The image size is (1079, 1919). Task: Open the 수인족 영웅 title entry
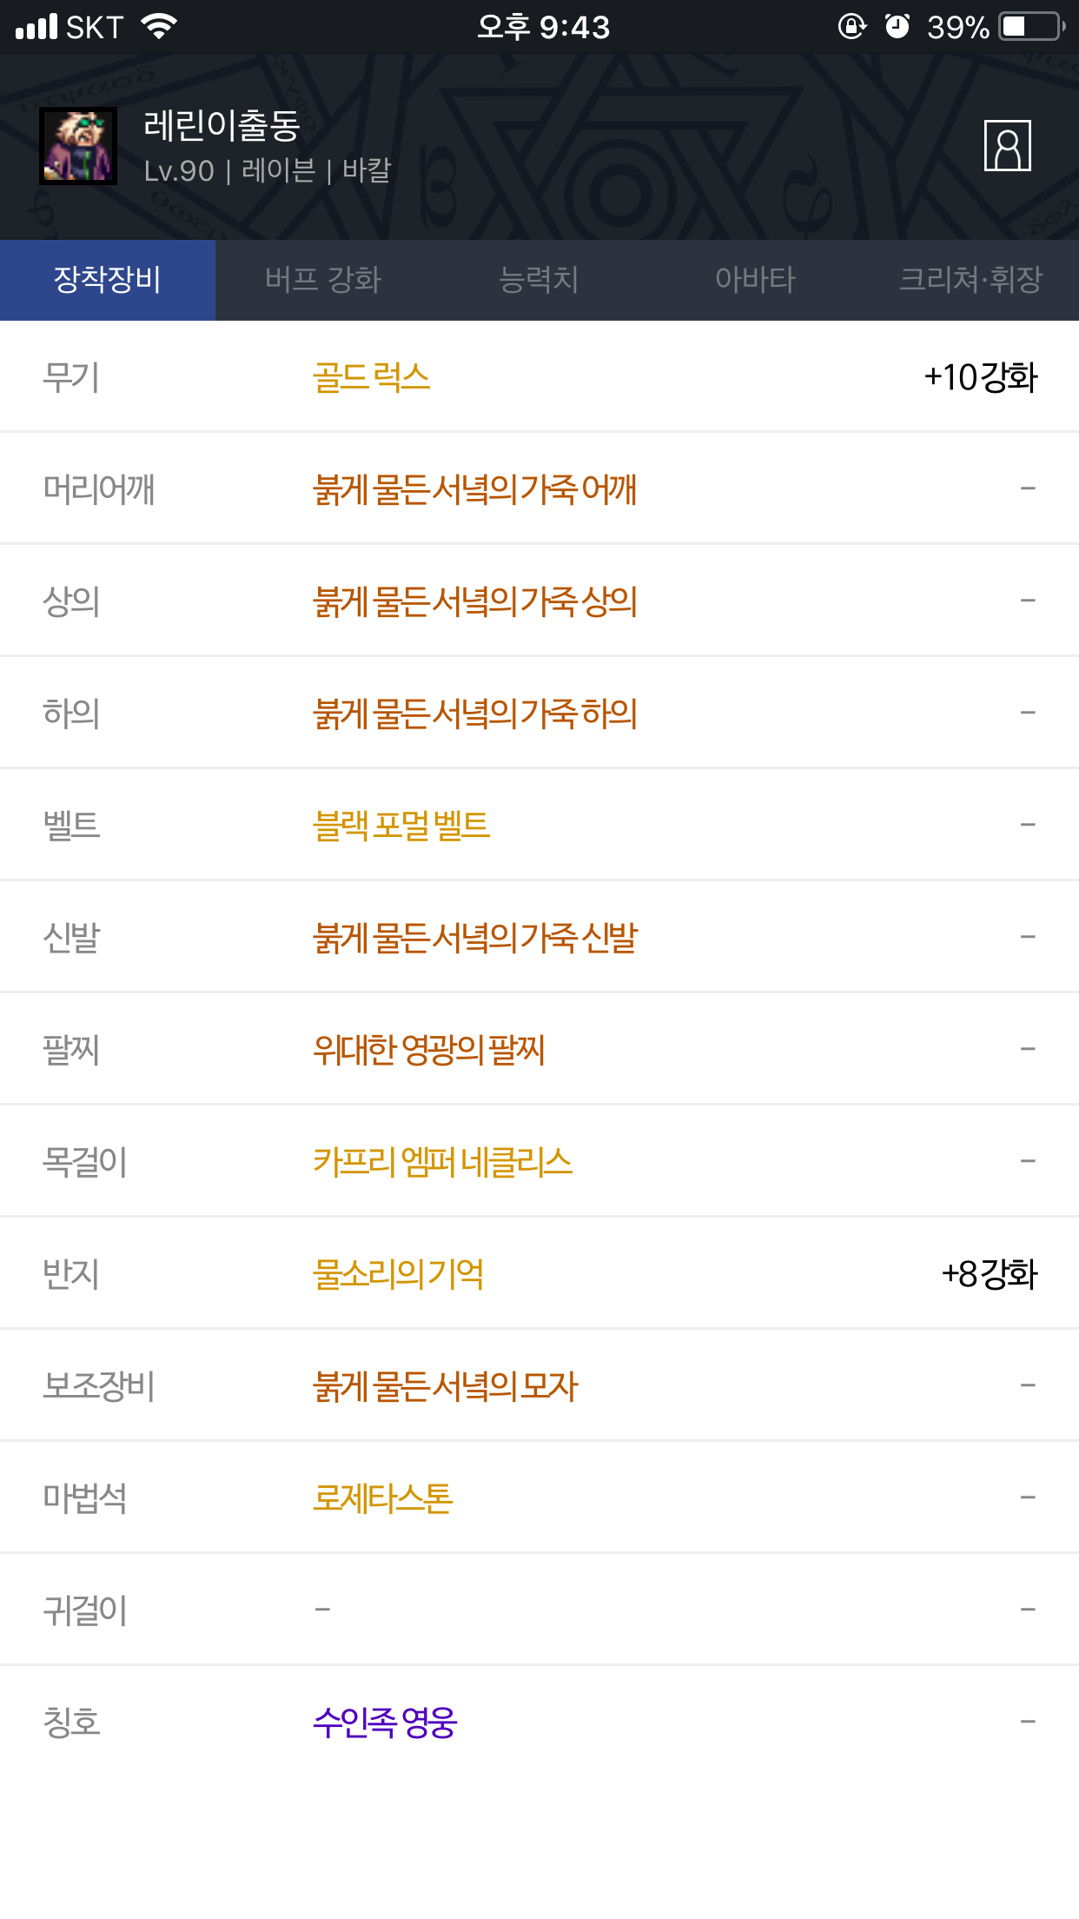(x=385, y=1723)
